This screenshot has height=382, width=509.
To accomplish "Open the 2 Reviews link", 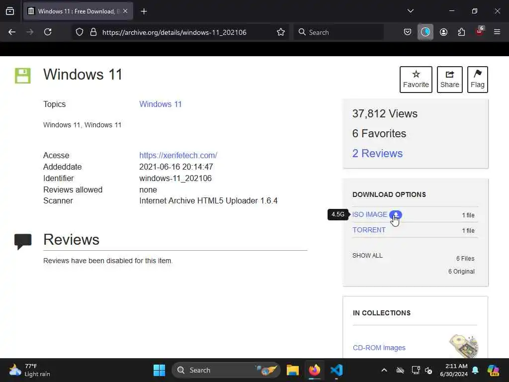I will pyautogui.click(x=377, y=153).
